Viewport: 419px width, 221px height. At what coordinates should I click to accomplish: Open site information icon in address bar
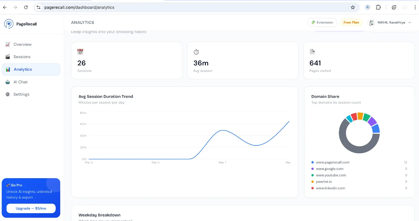pyautogui.click(x=38, y=7)
